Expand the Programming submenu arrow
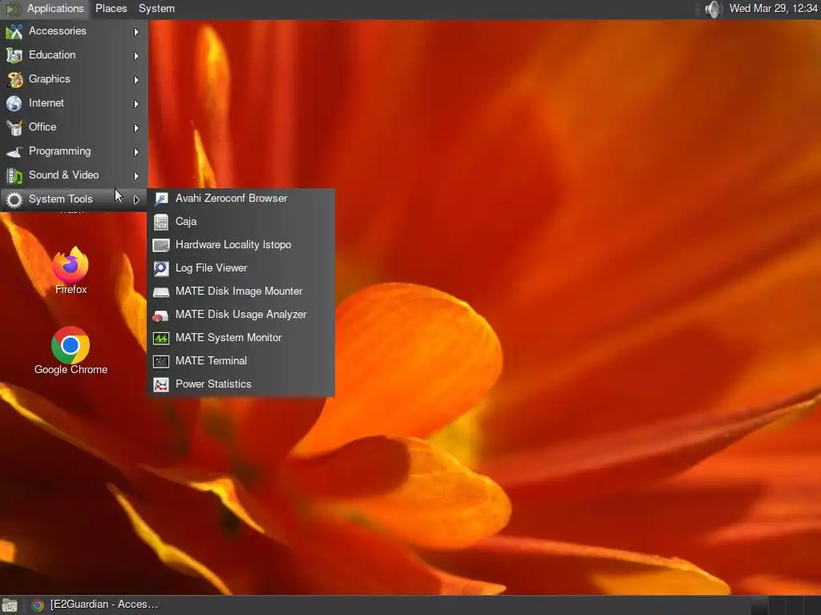Viewport: 821px width, 615px height. 136,152
